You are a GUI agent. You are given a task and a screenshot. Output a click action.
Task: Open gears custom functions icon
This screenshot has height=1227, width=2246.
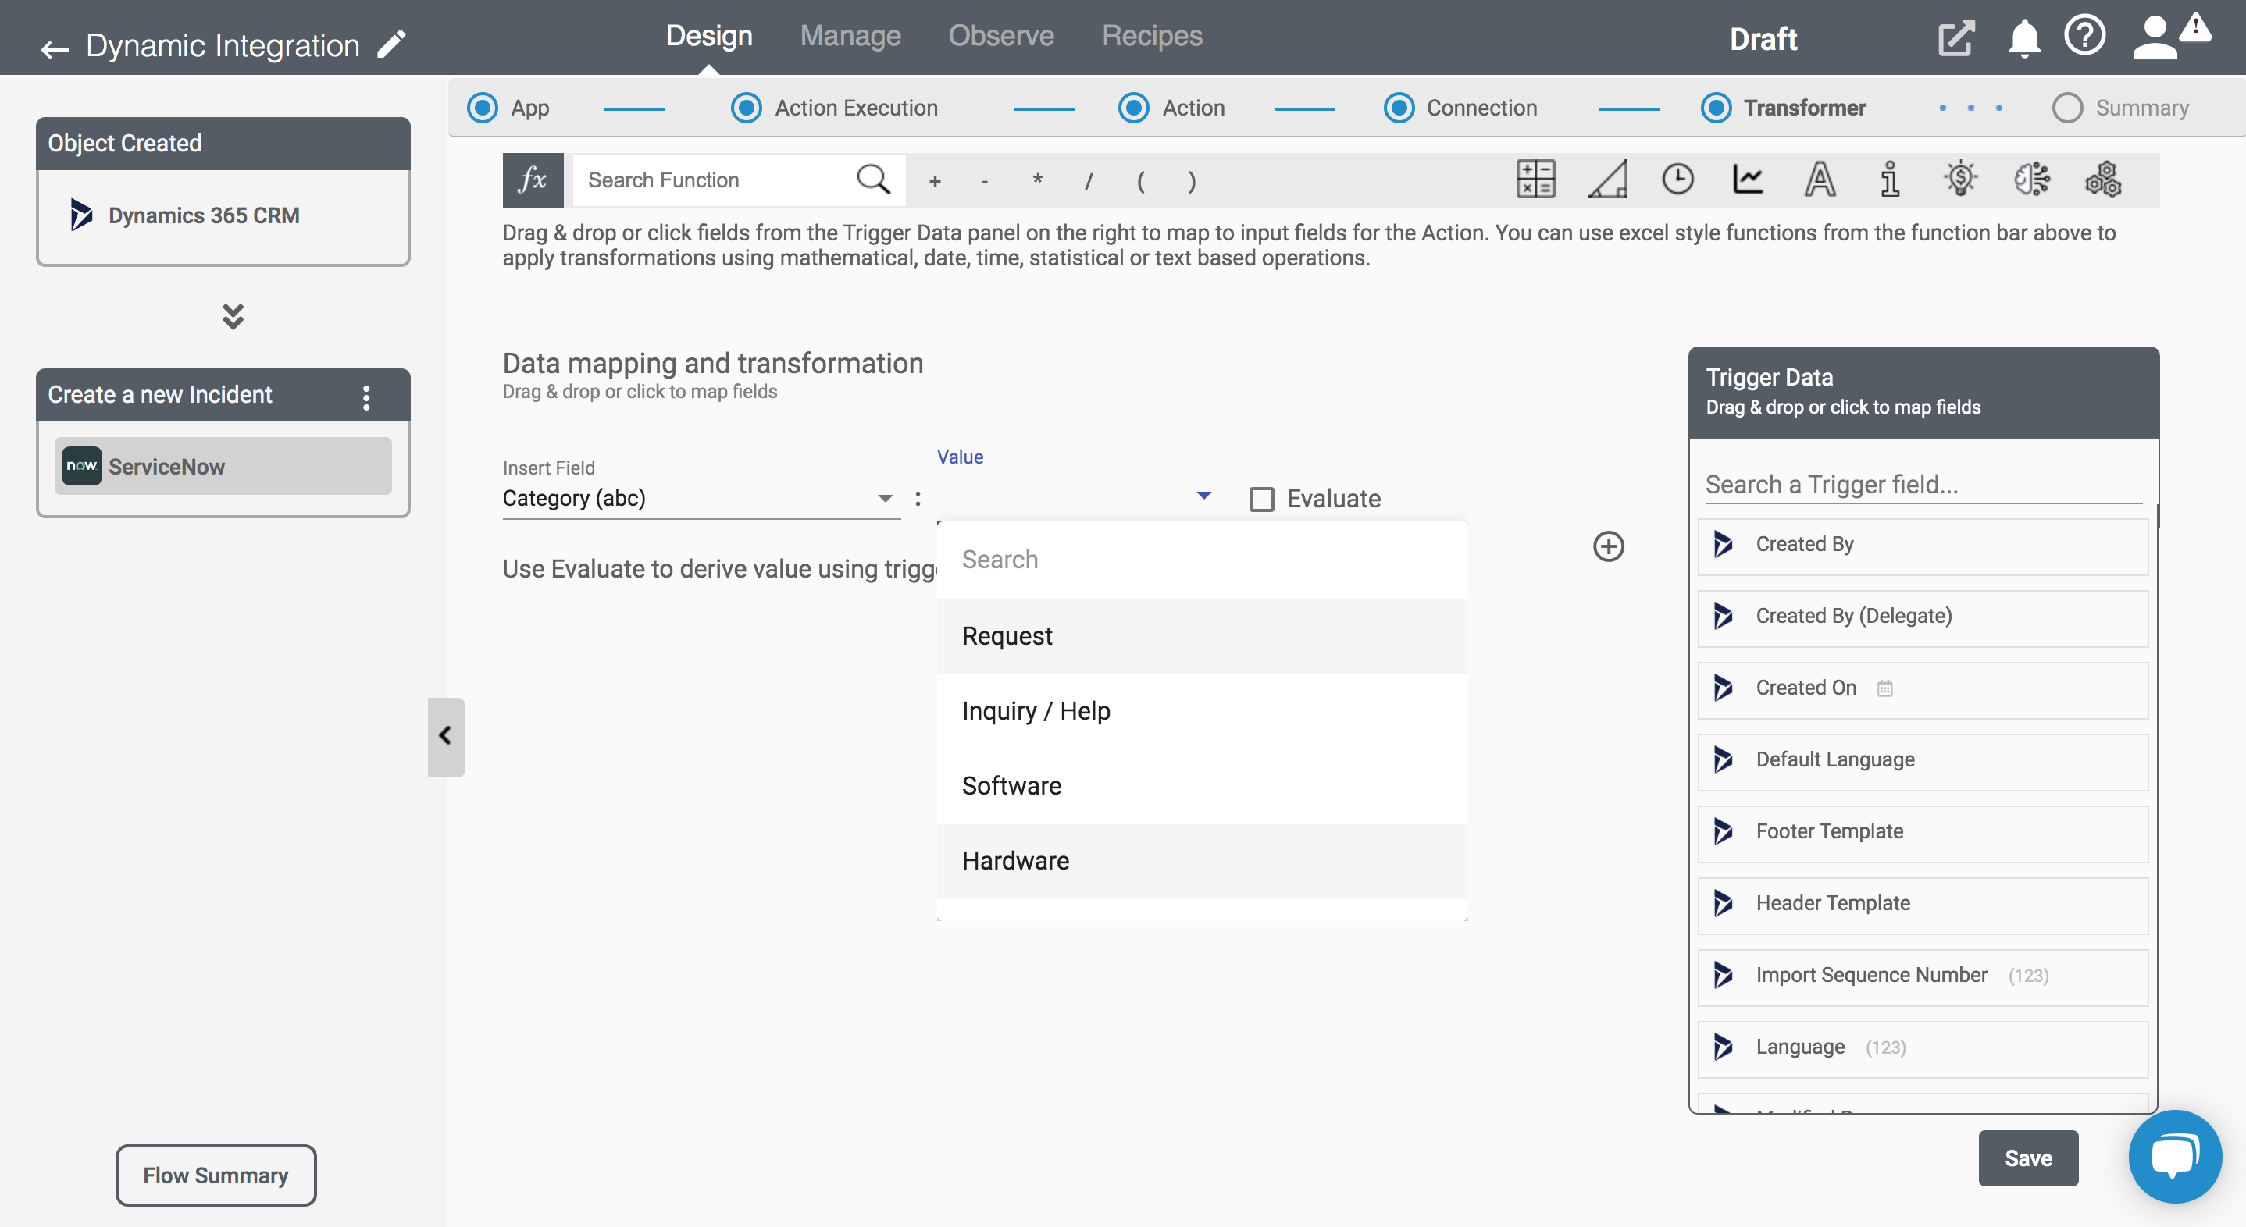click(x=2103, y=180)
